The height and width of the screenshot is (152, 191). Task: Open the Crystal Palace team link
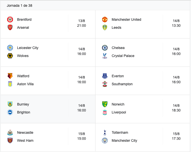(123, 56)
